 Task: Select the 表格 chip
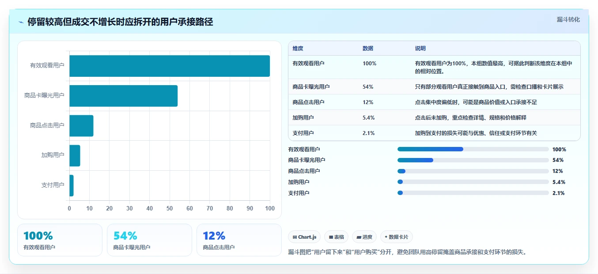point(336,237)
